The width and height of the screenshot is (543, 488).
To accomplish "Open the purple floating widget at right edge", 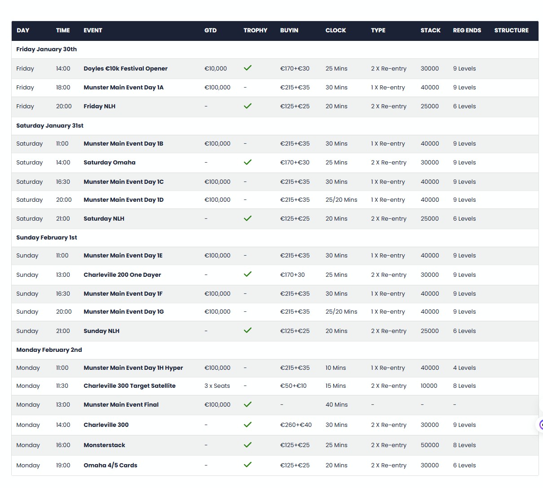I will click(540, 425).
